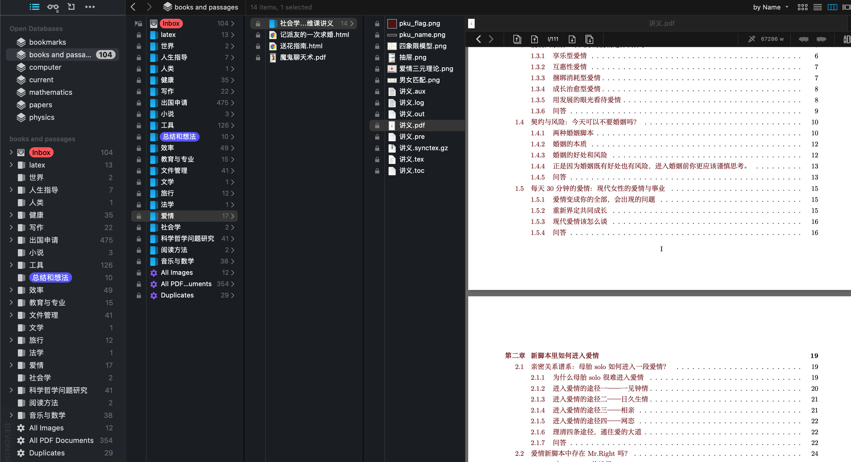
Task: Open the by Name sort dropdown
Action: pos(771,7)
